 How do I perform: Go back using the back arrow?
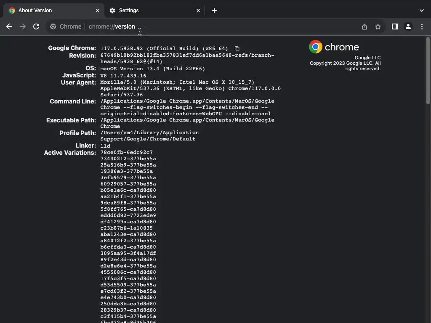pos(9,26)
